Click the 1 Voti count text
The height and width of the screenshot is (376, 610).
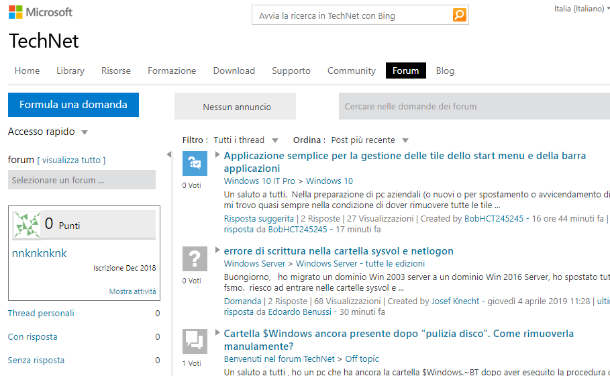[x=192, y=363]
